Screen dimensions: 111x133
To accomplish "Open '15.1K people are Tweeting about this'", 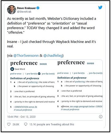I will click(52, 124).
